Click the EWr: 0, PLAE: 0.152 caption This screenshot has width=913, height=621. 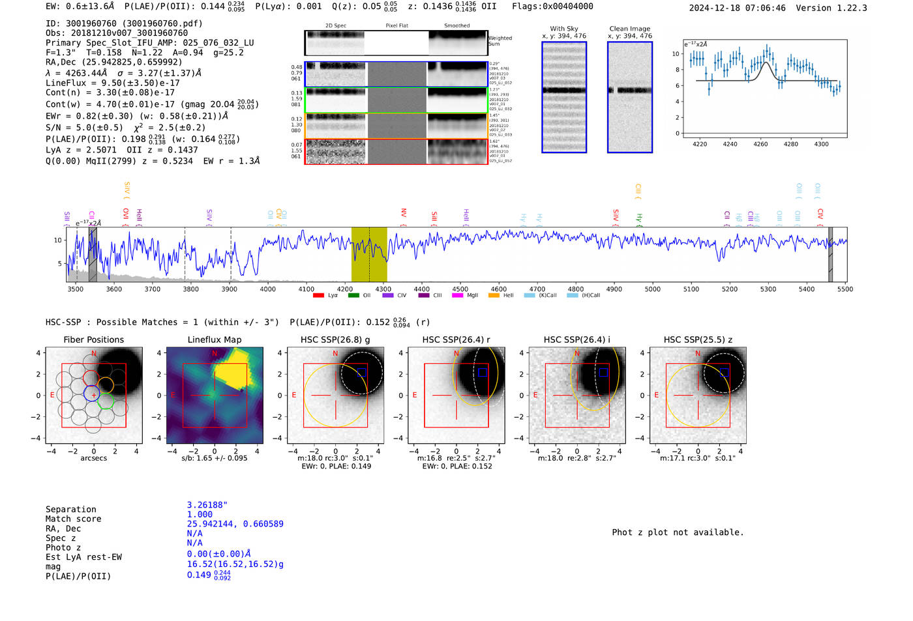[457, 466]
